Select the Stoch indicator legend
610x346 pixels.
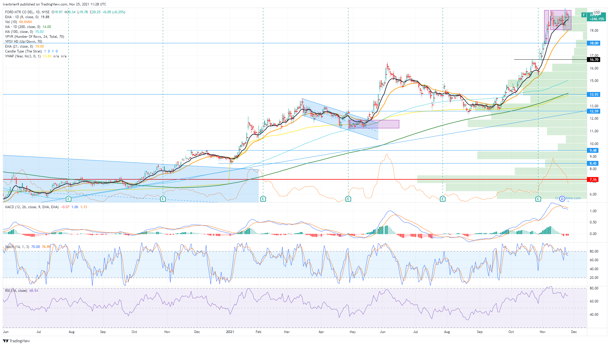coord(17,247)
